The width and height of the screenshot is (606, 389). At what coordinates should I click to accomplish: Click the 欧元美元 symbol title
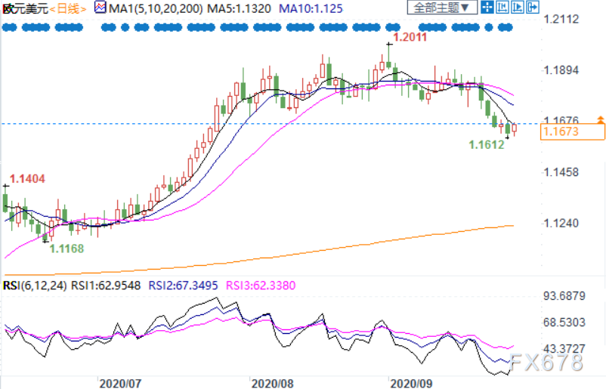tap(25, 8)
